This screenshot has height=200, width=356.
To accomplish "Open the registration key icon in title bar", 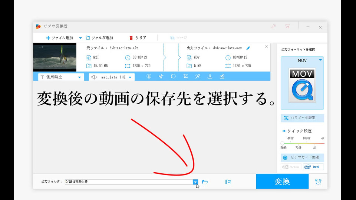I will pyautogui.click(x=274, y=26).
